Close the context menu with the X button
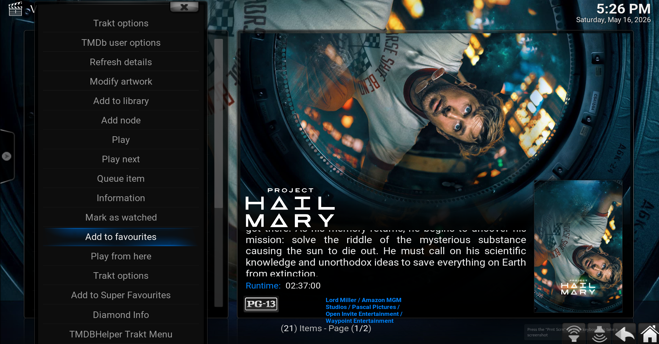Viewport: 659px width, 344px height. (x=184, y=7)
